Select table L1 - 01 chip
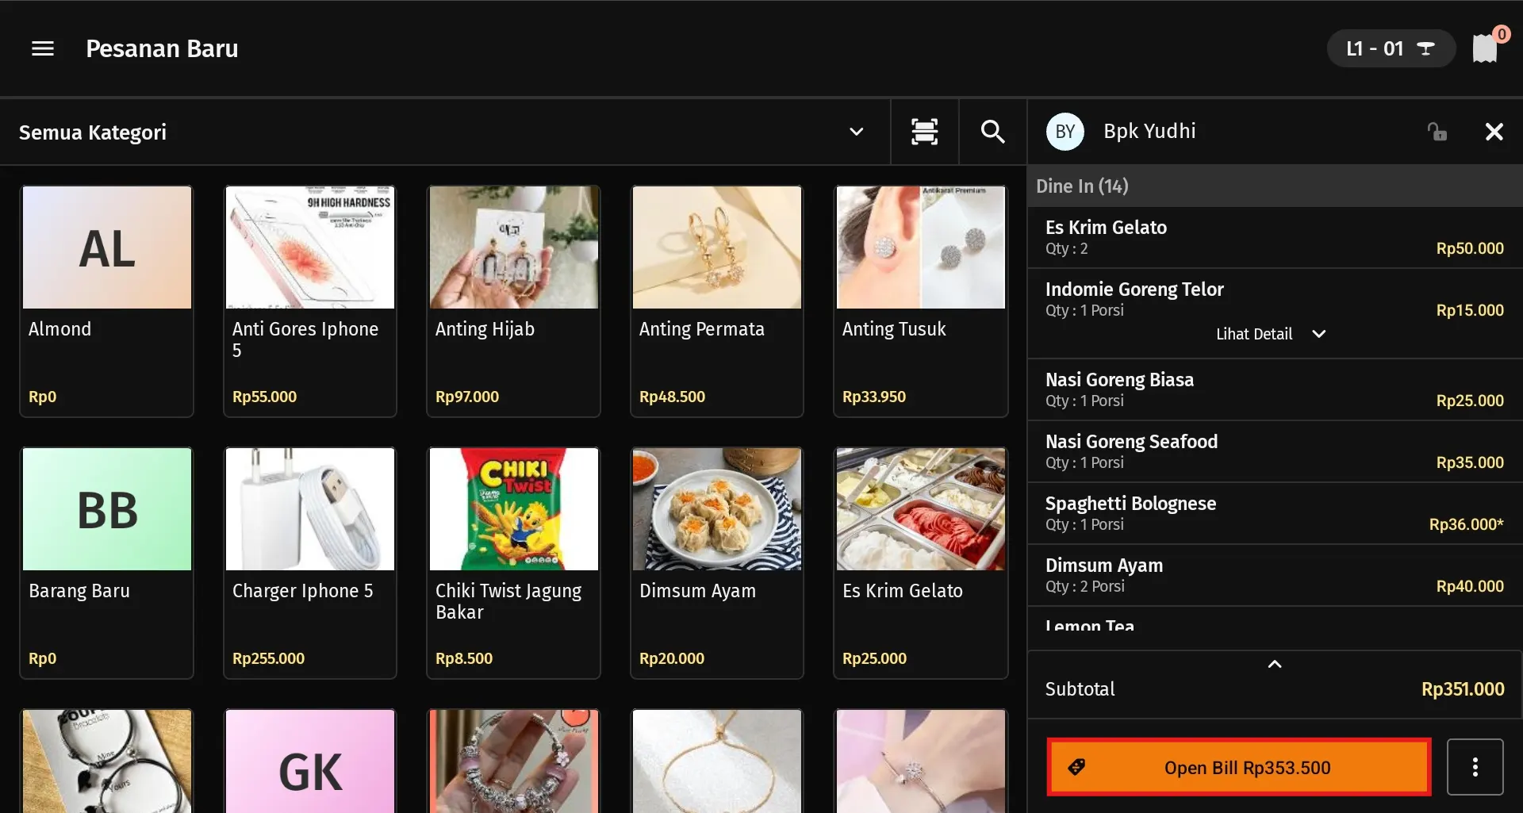This screenshot has height=813, width=1523. tap(1390, 49)
